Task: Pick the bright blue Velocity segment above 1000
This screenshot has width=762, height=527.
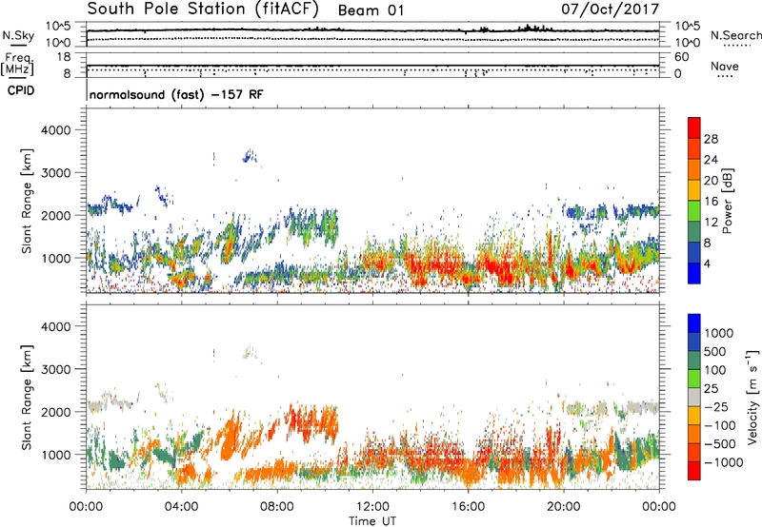Action: [694, 323]
